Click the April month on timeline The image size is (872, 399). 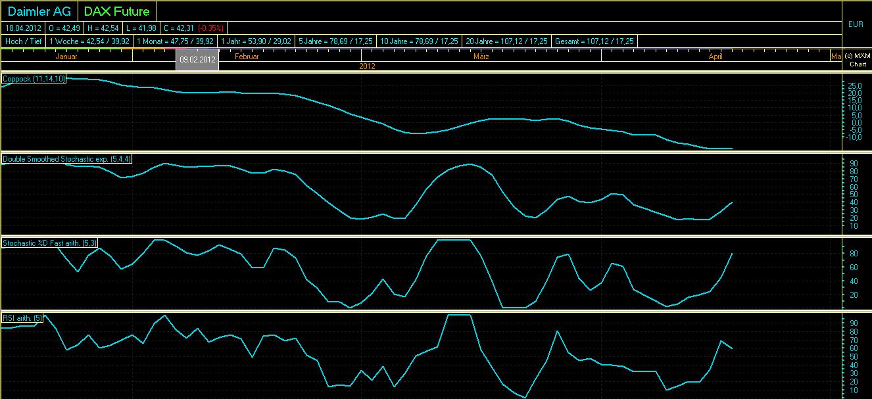coord(715,57)
